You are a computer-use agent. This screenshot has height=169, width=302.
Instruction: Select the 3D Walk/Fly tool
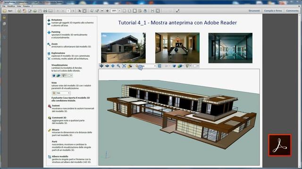tap(124, 66)
